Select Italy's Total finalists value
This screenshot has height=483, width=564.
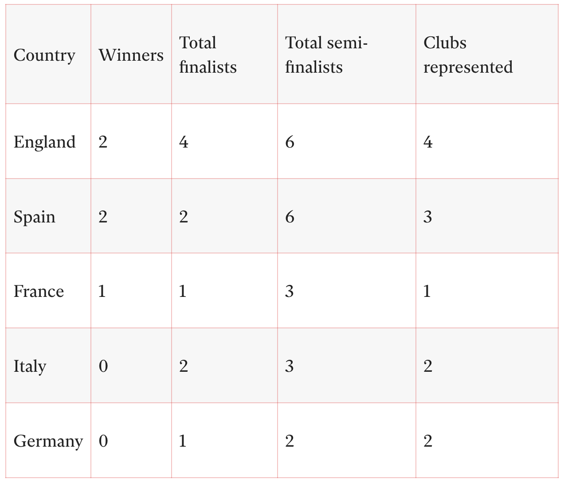tap(184, 366)
